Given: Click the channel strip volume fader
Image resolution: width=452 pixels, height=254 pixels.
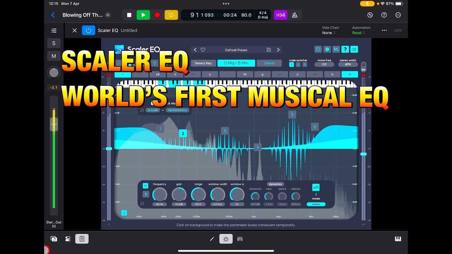Looking at the screenshot, I should coord(54,124).
